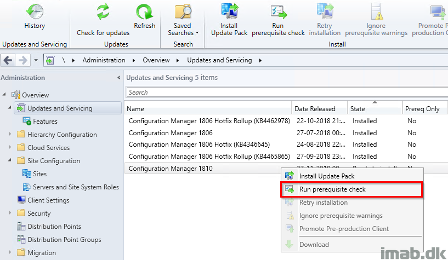Click the Hierarchy Configuration folder icon
Viewport: 448px width, 260px height.
tap(21, 134)
